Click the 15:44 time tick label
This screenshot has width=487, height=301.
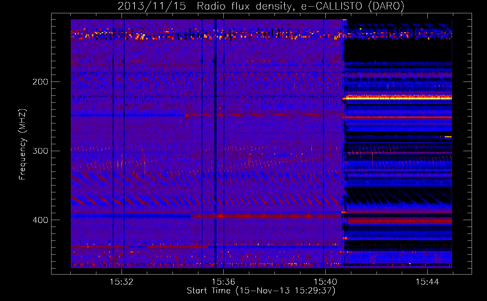click(x=427, y=282)
